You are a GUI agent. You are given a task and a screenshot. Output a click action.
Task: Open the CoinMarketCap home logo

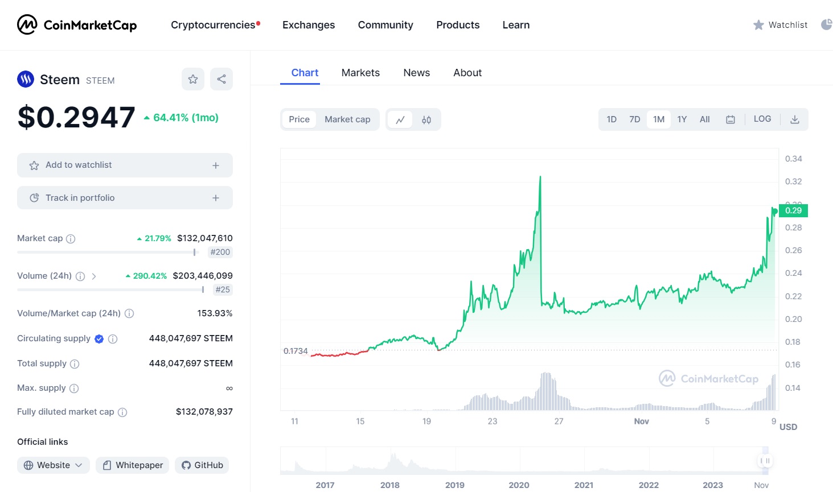coord(77,25)
